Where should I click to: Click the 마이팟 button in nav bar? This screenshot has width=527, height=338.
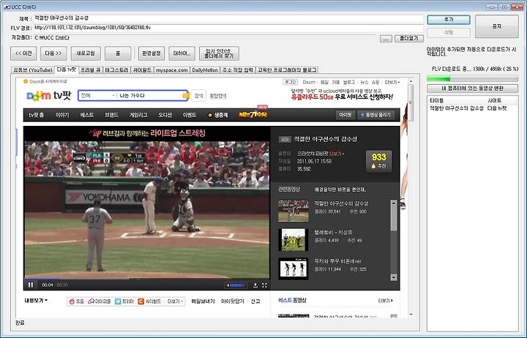coord(345,115)
